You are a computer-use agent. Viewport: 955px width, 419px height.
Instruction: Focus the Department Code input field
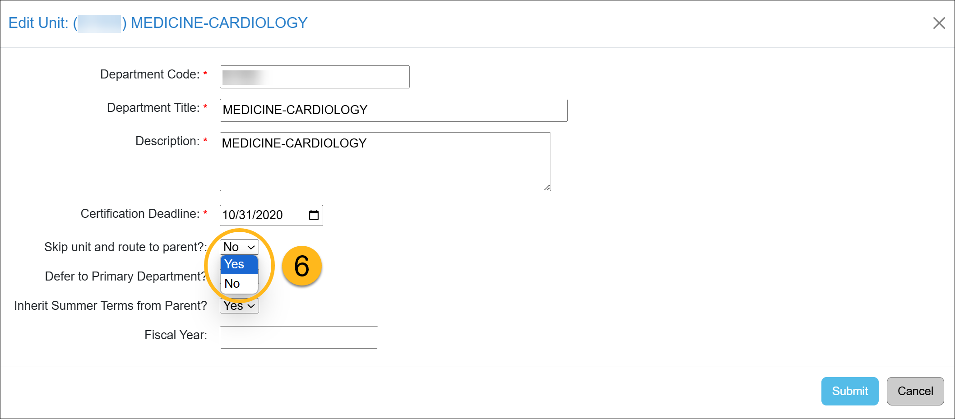coord(315,77)
